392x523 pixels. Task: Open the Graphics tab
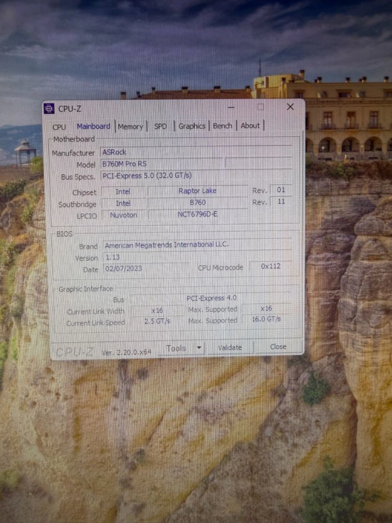(x=192, y=126)
